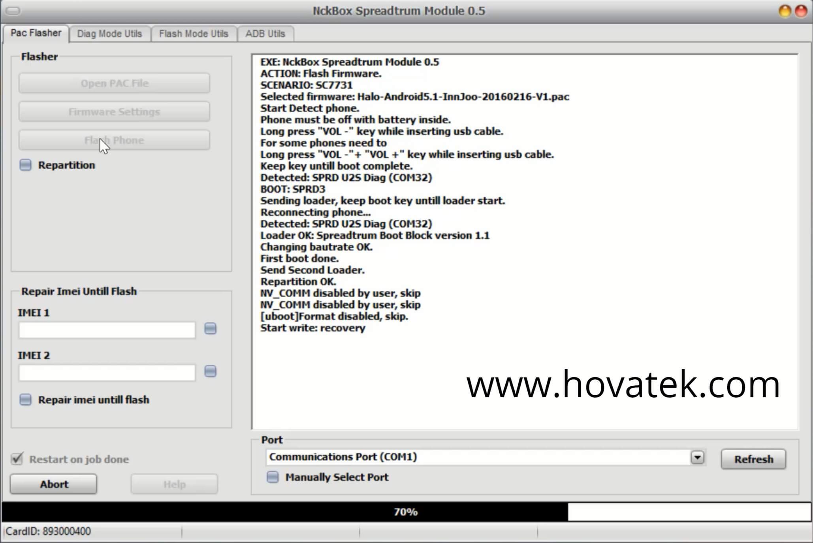This screenshot has height=543, width=813.
Task: Enable the Repartition checkbox
Action: pos(26,165)
